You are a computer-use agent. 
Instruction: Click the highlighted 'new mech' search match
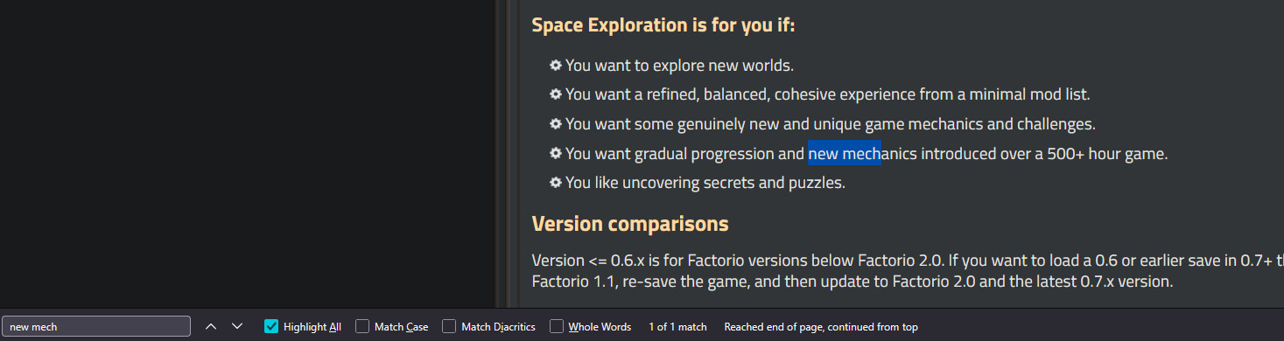point(845,154)
